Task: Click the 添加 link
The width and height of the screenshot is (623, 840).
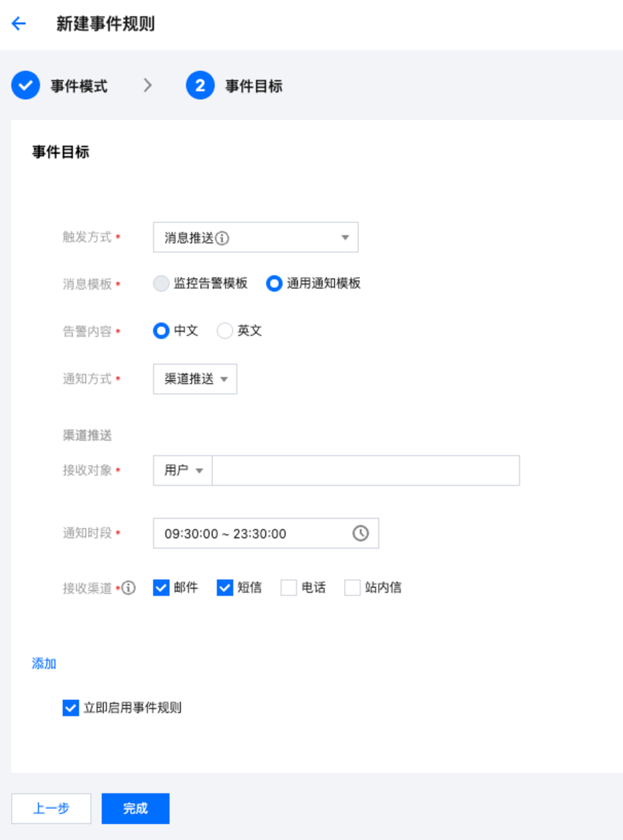Action: coord(44,664)
